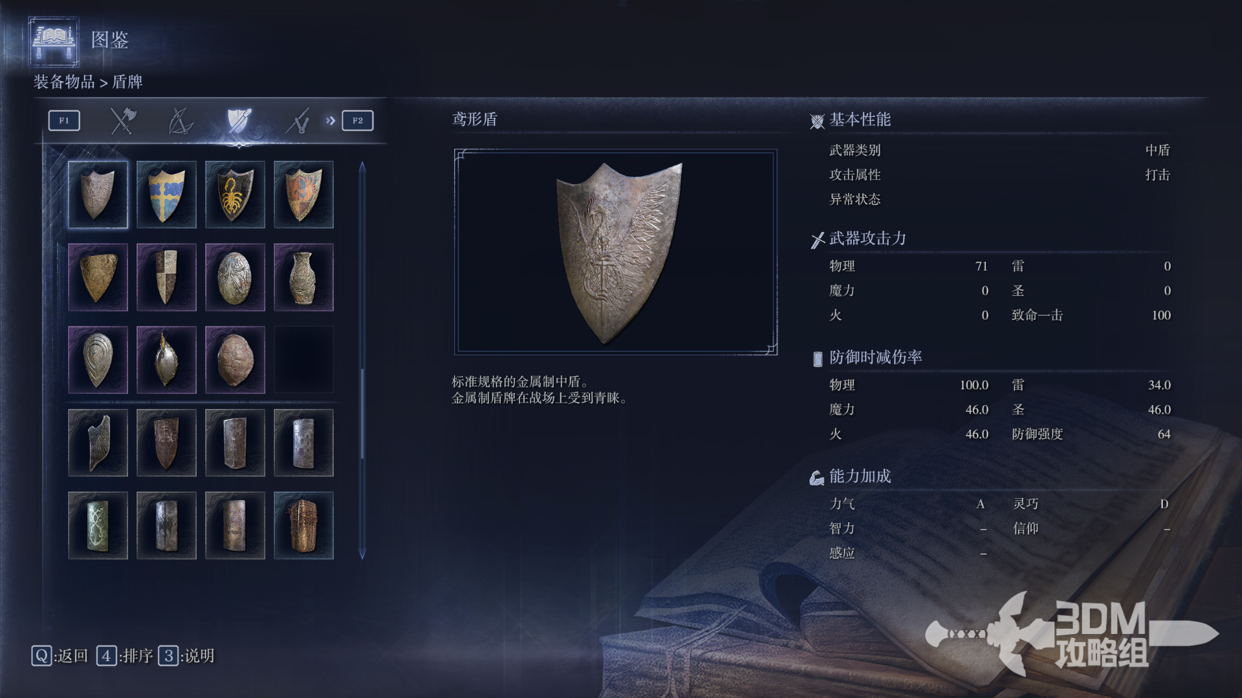Select the wooden barred greatshield

tap(303, 525)
